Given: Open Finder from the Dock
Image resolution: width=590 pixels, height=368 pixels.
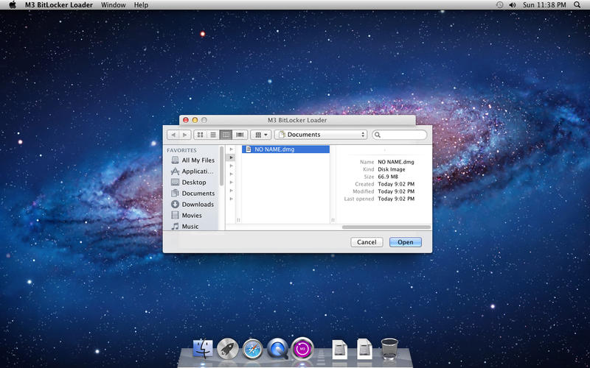Looking at the screenshot, I should click(x=203, y=348).
